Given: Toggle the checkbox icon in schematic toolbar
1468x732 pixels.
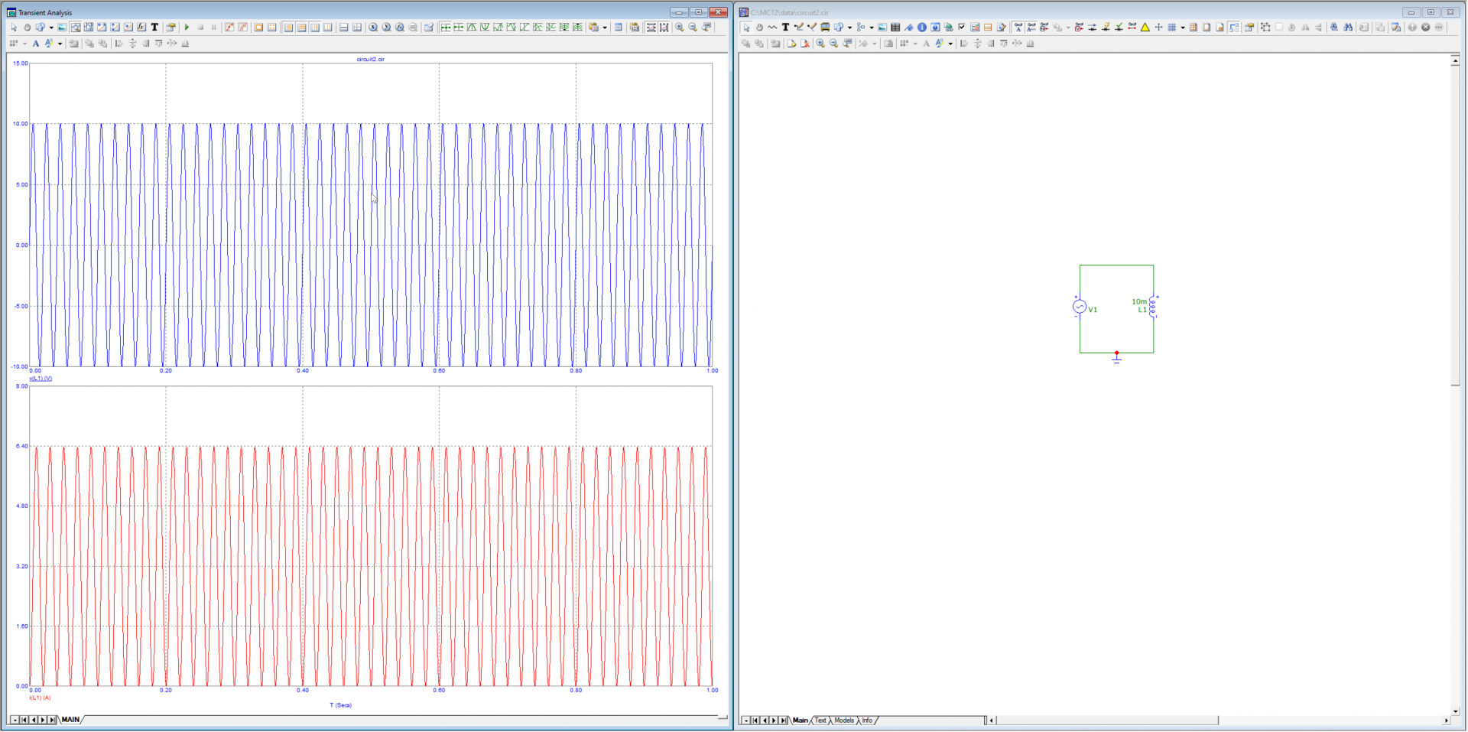Looking at the screenshot, I should tap(961, 27).
